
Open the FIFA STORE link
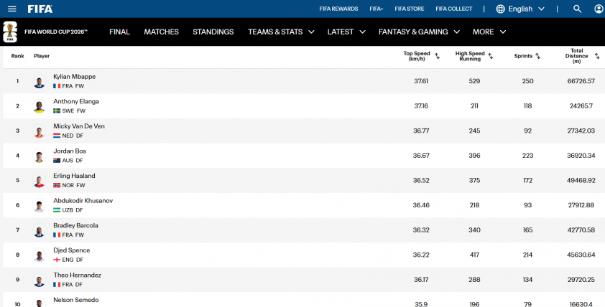tap(410, 9)
